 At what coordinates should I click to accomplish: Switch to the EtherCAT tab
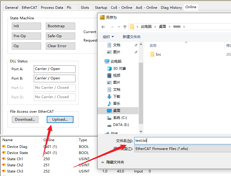(29, 8)
